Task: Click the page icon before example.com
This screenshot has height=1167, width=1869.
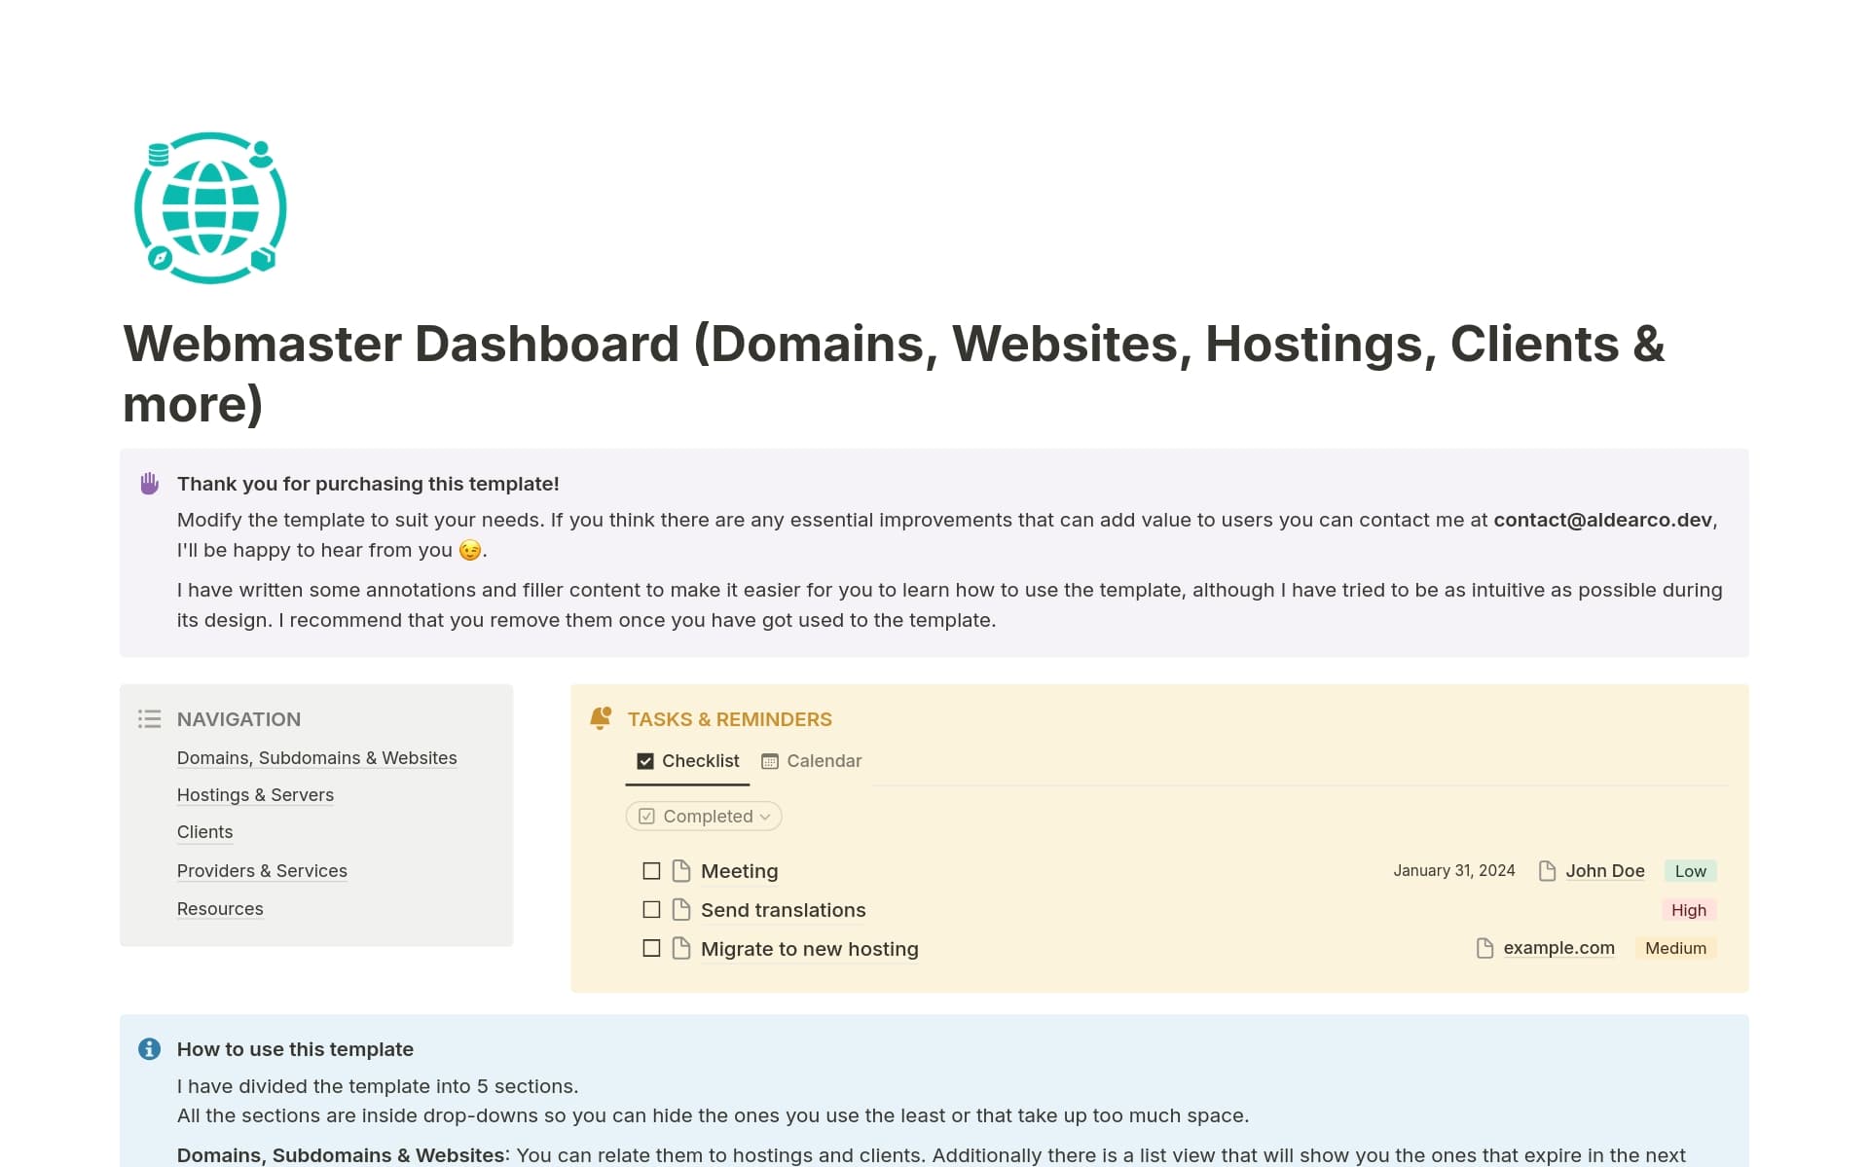Action: [1484, 947]
